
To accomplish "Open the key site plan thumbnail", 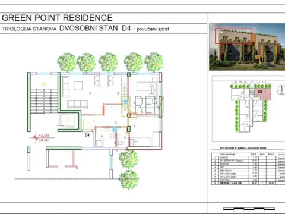I will pyautogui.click(x=249, y=109).
